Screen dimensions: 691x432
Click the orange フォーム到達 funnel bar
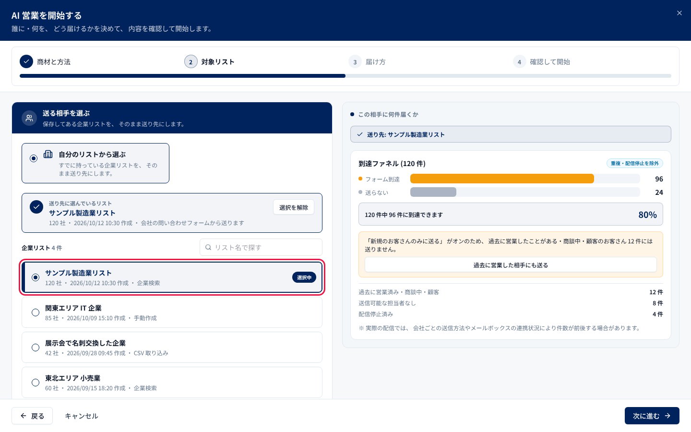502,179
